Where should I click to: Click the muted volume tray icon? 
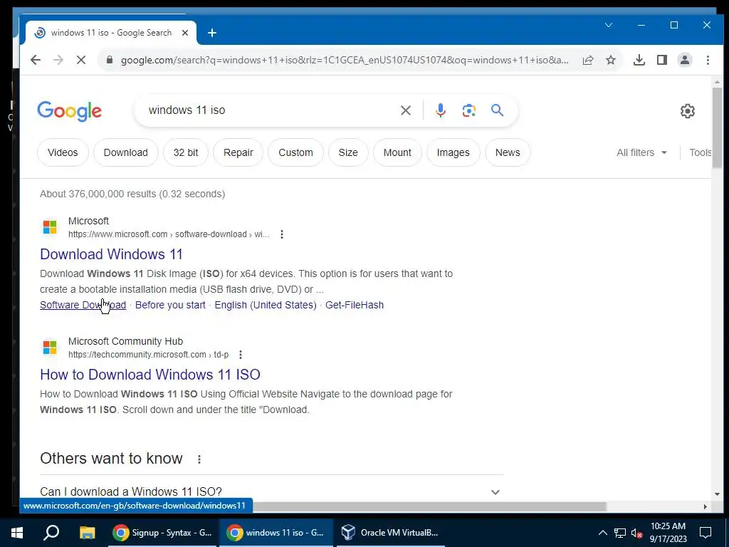637,533
